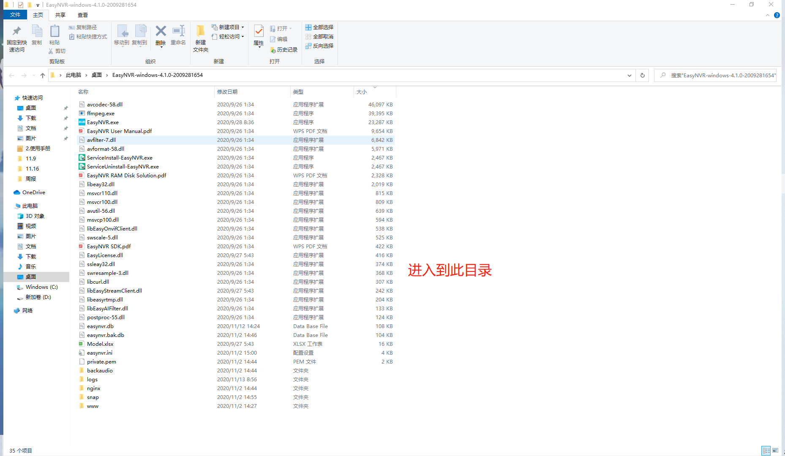Click the Refresh button
The width and height of the screenshot is (785, 456).
pos(643,76)
